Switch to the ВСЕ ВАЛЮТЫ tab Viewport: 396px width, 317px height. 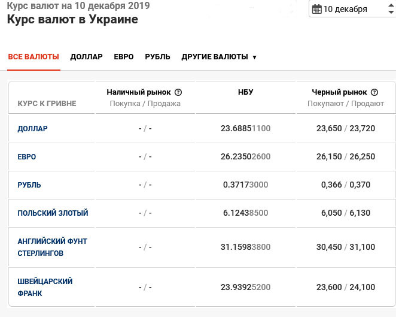click(x=33, y=57)
